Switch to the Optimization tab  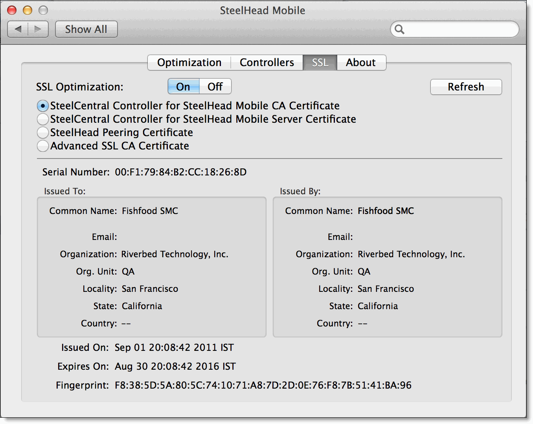click(189, 62)
